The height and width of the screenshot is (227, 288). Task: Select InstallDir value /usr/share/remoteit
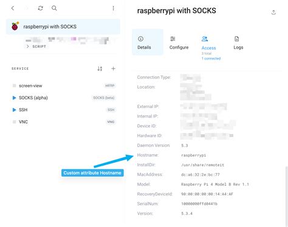tap(202, 165)
